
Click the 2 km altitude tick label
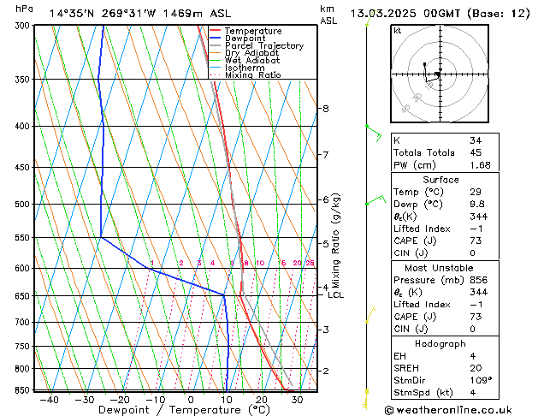(326, 371)
